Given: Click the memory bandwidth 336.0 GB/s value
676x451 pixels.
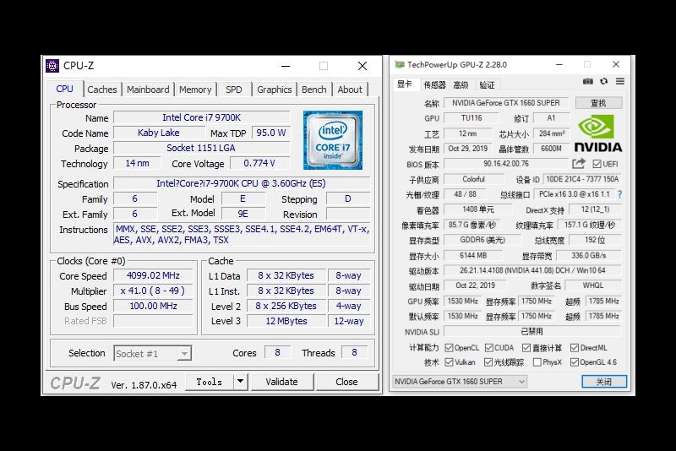Looking at the screenshot, I should (589, 255).
